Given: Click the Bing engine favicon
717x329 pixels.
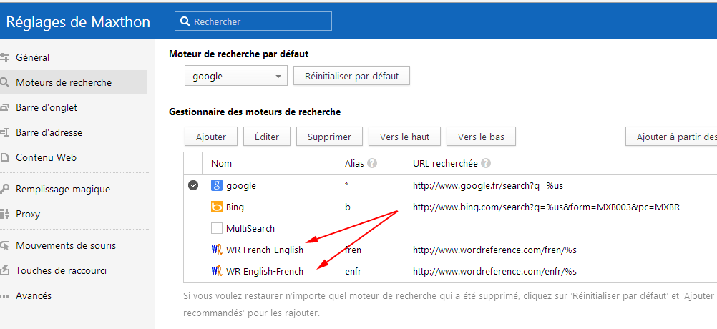Looking at the screenshot, I should point(217,207).
